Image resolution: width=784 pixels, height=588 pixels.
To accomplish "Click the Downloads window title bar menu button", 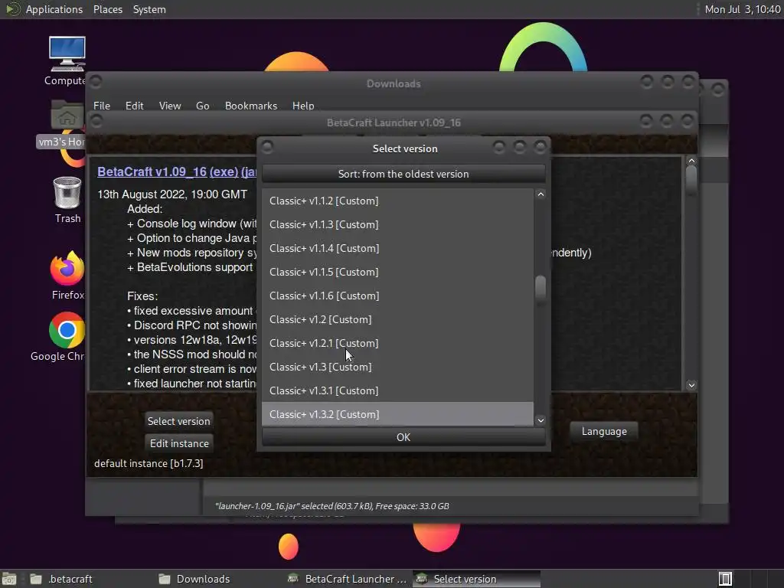I will tap(96, 81).
